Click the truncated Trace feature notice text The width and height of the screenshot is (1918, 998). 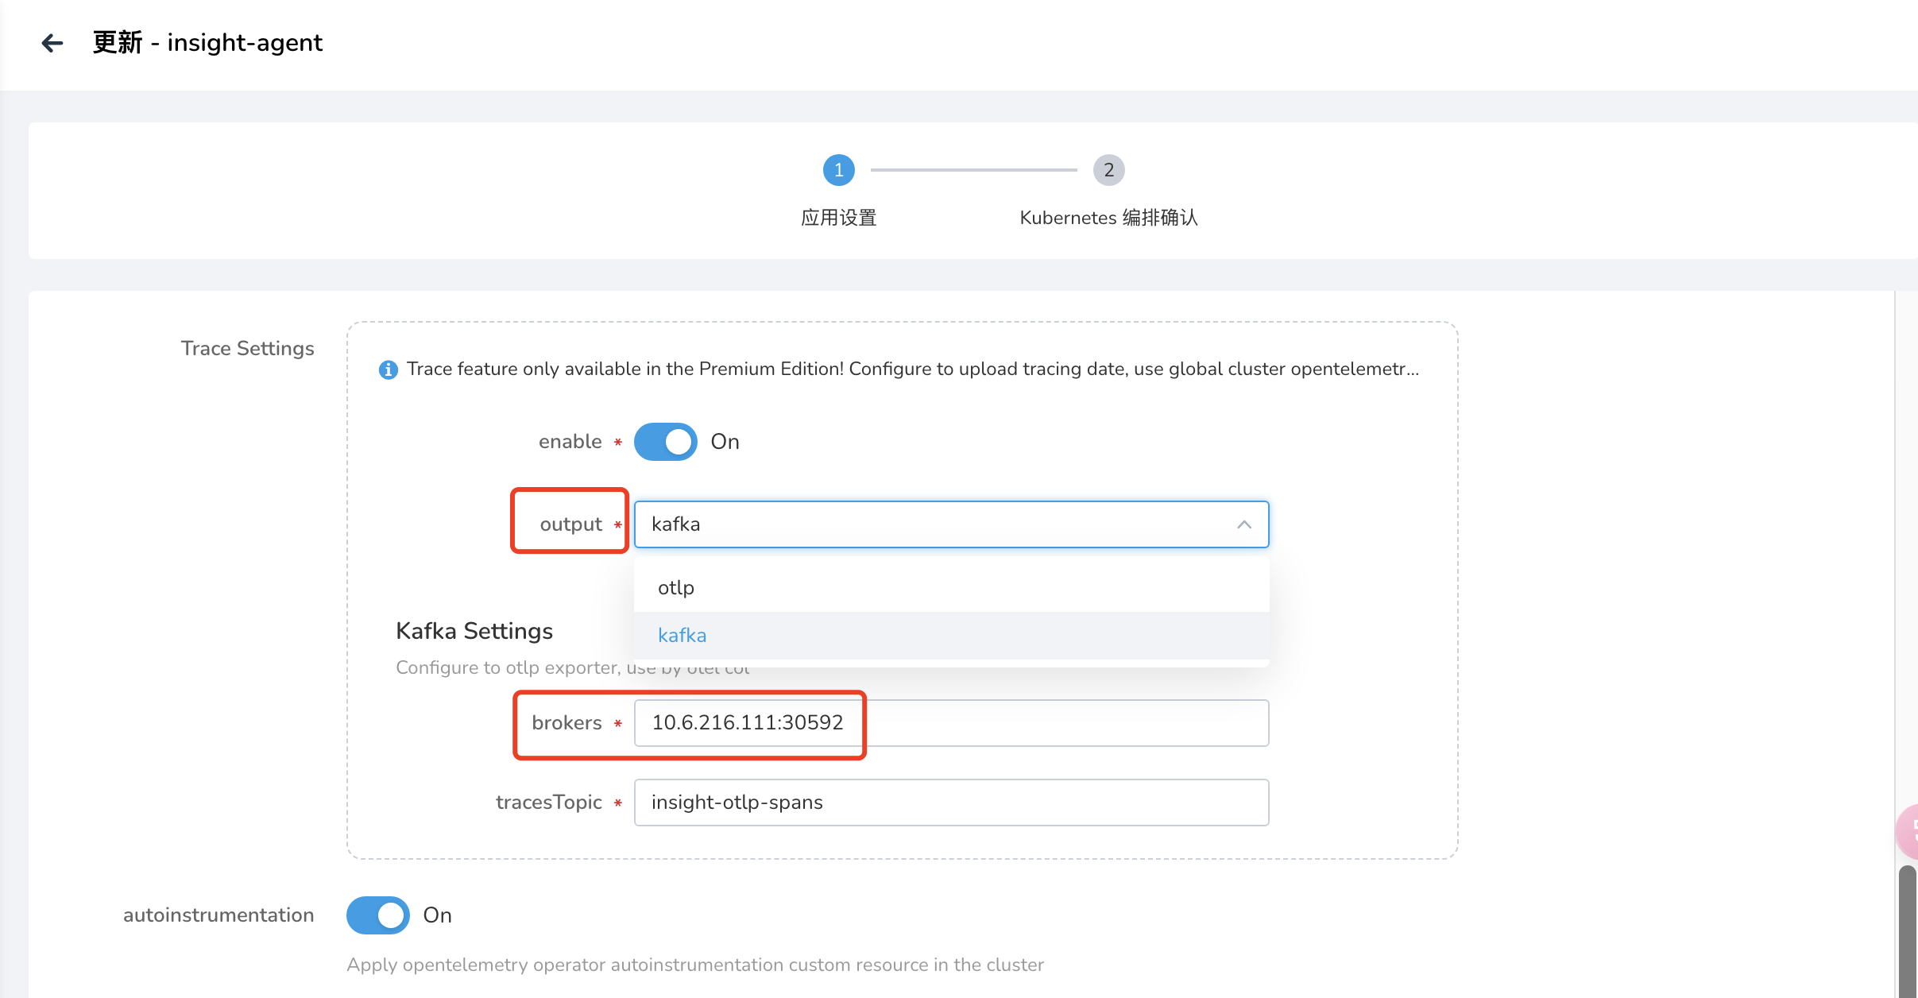click(912, 369)
